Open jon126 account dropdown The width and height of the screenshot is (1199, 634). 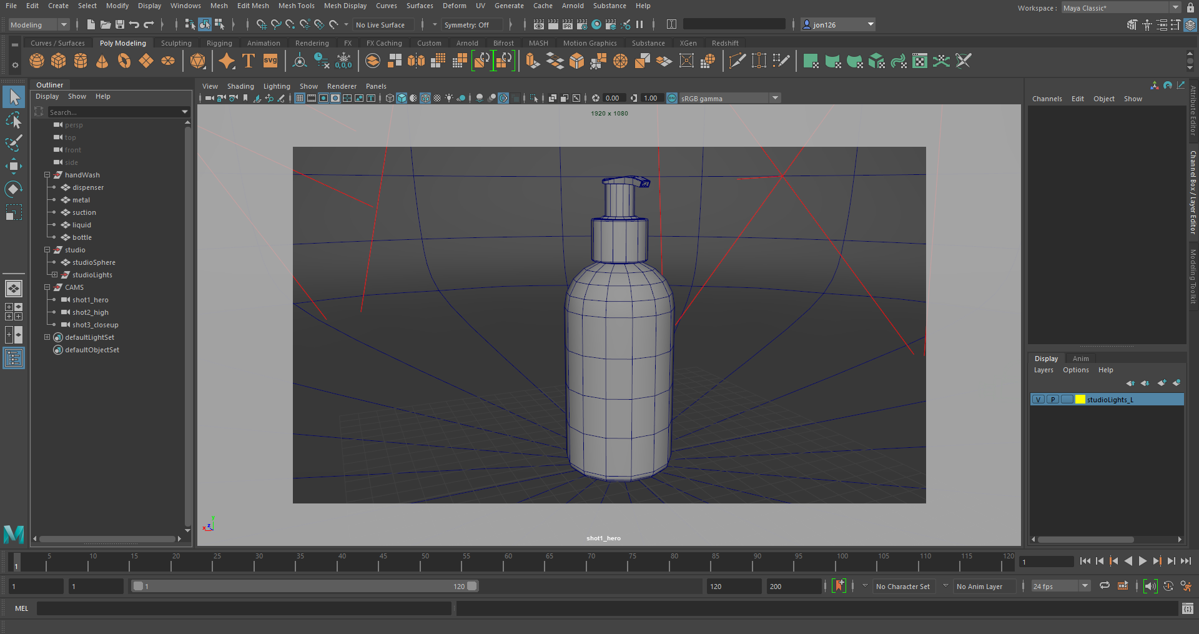[838, 24]
